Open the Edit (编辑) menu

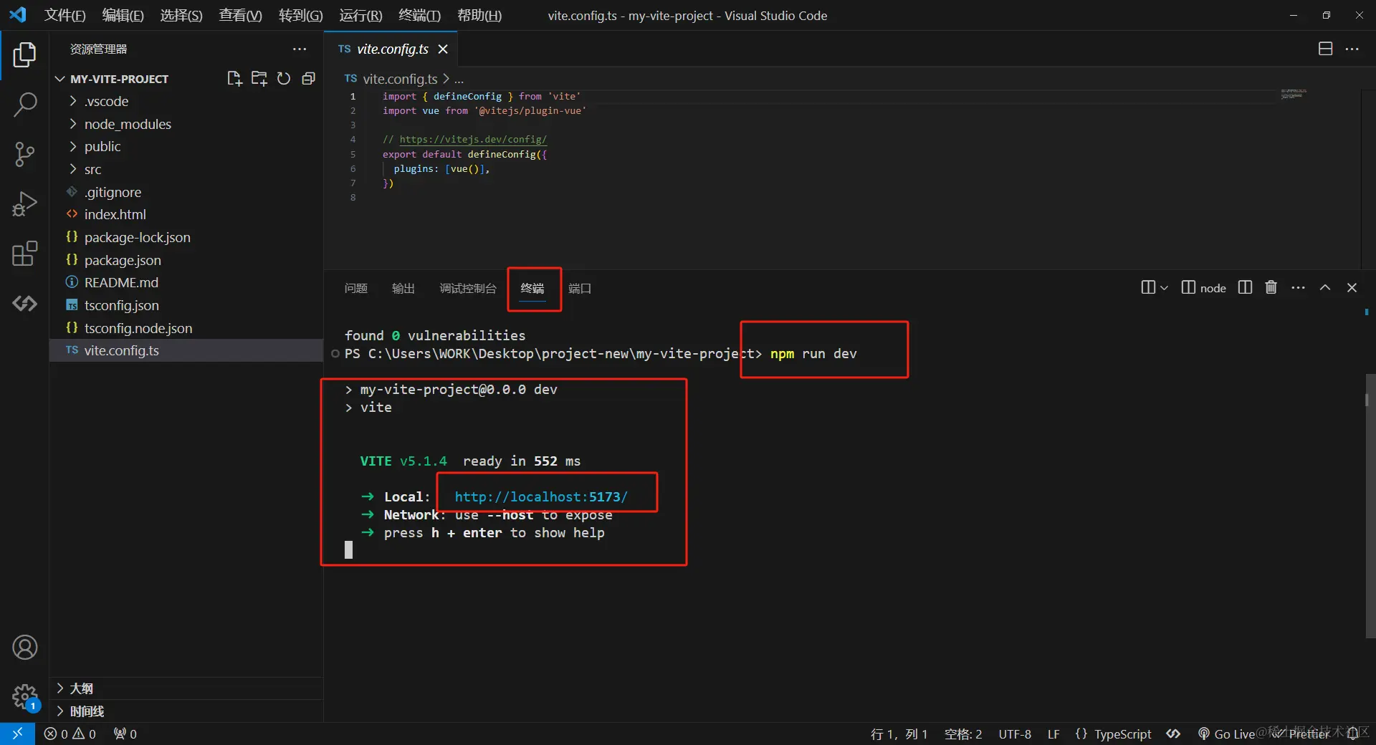pos(123,15)
